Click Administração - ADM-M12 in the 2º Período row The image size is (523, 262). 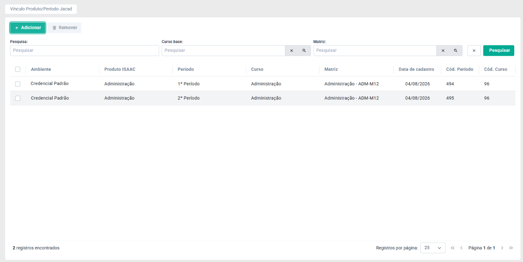tap(351, 98)
